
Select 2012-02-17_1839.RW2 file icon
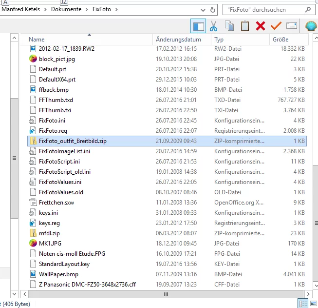pyautogui.click(x=33, y=49)
